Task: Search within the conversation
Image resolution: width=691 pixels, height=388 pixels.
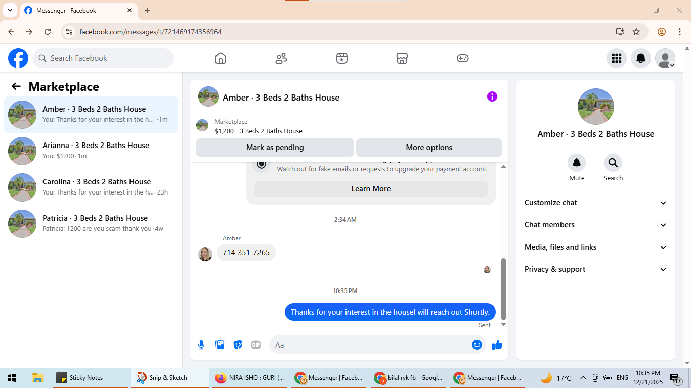Action: click(x=613, y=163)
